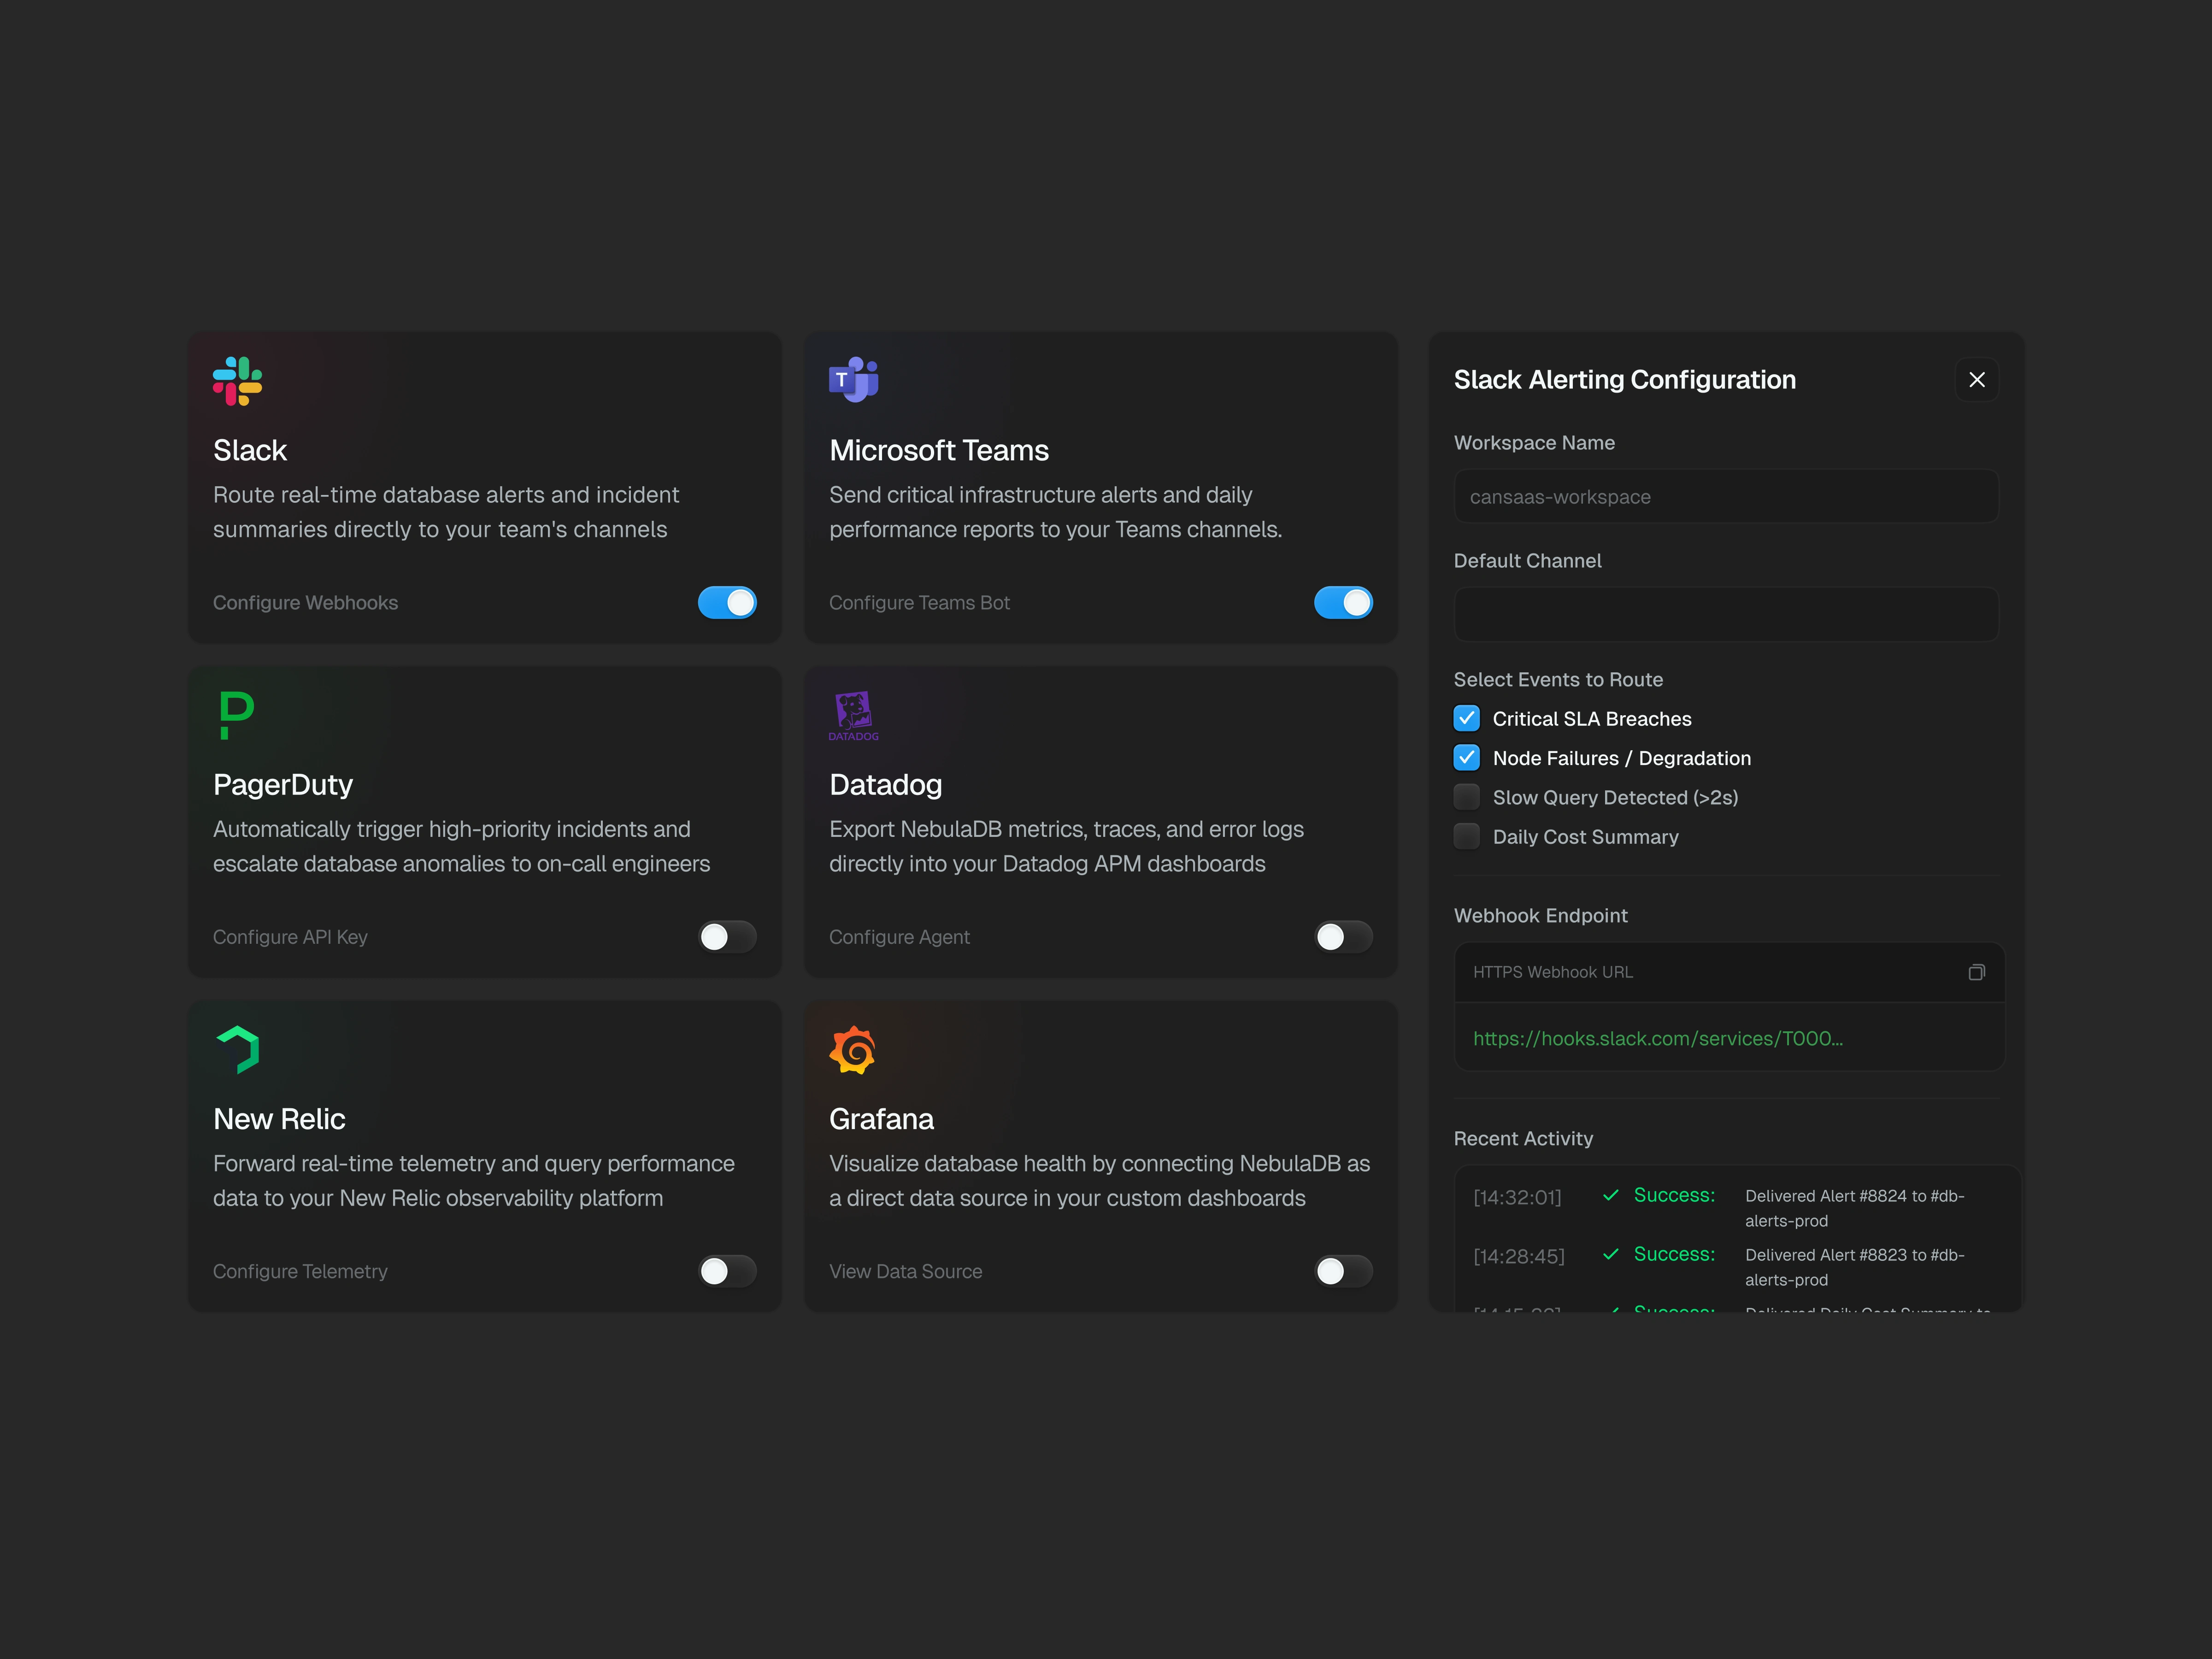Click the Workspace Name text field
The width and height of the screenshot is (2212, 1659).
[1725, 496]
